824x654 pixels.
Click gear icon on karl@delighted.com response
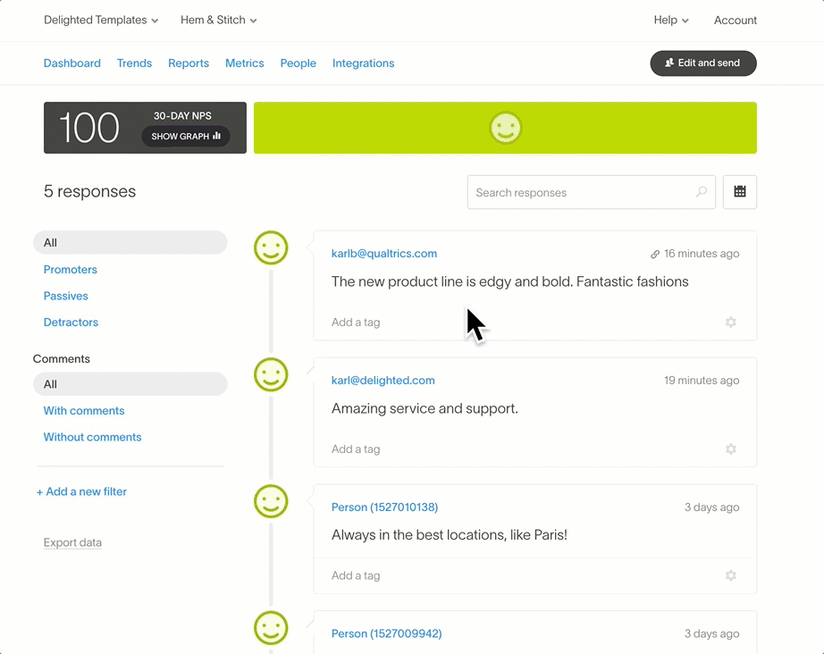[x=730, y=449]
